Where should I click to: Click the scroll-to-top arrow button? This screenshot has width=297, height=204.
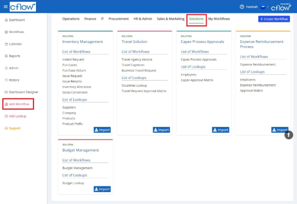click(x=289, y=135)
